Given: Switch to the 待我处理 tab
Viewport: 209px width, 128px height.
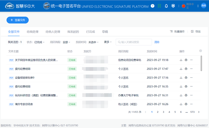Looking at the screenshot, I should tap(33, 32).
